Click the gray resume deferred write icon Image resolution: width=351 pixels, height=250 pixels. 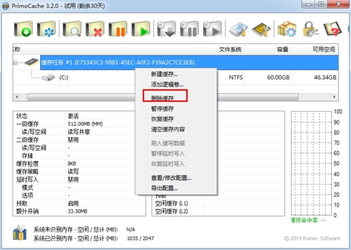coord(212,29)
